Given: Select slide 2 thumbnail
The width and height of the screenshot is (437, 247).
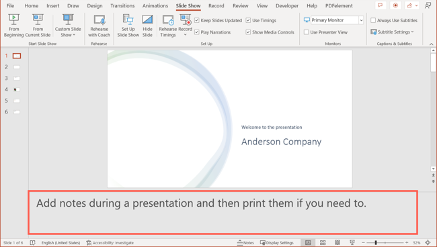Looking at the screenshot, I should click(x=17, y=67).
